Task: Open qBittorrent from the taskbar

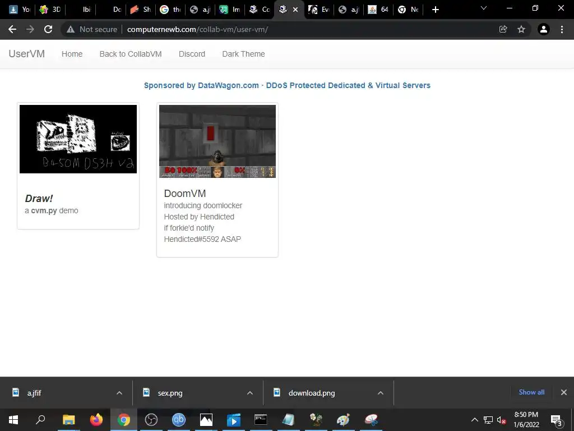Action: click(179, 420)
